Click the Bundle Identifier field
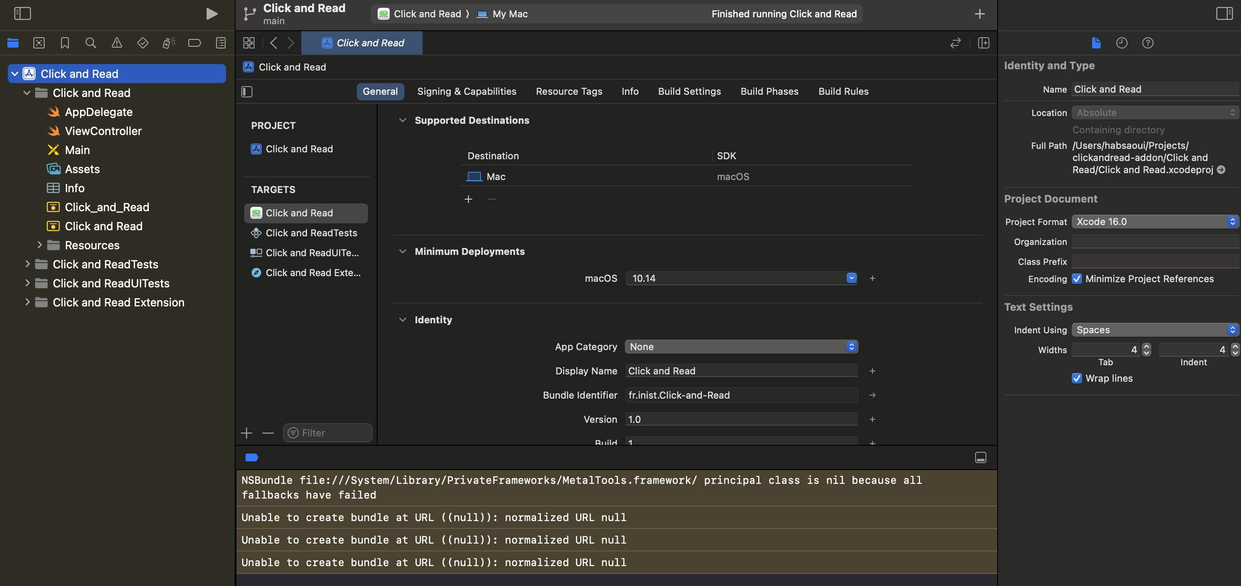Image resolution: width=1241 pixels, height=586 pixels. (x=741, y=395)
